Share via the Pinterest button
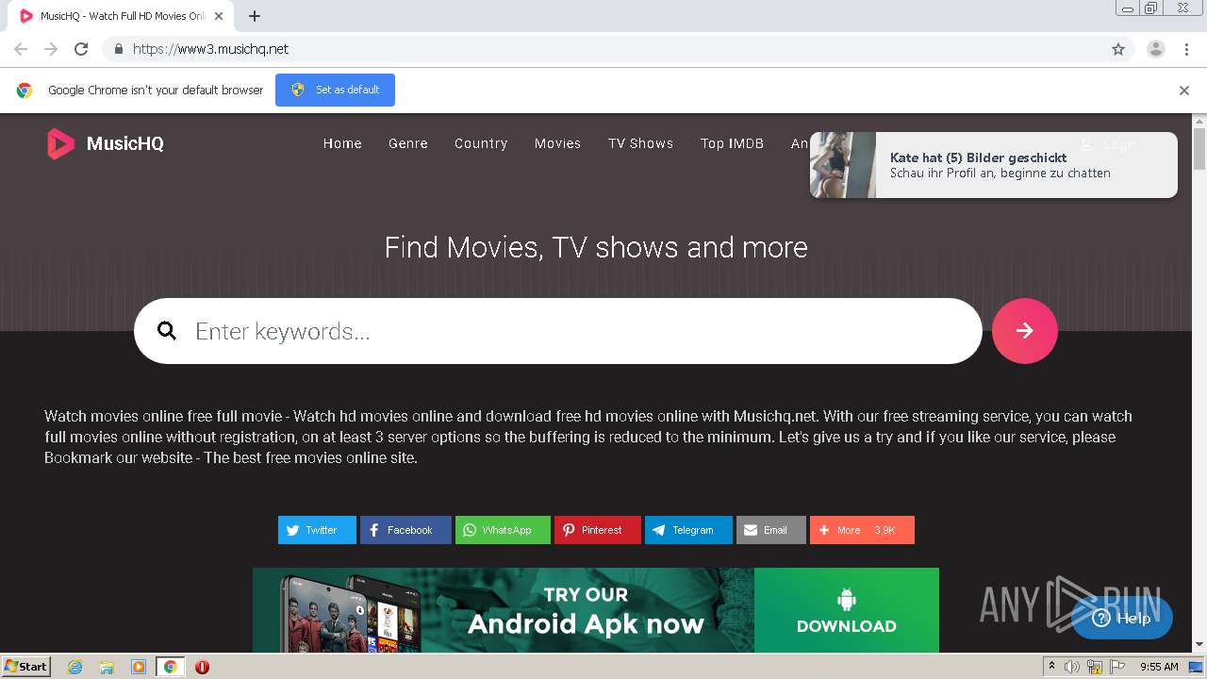 (x=598, y=530)
